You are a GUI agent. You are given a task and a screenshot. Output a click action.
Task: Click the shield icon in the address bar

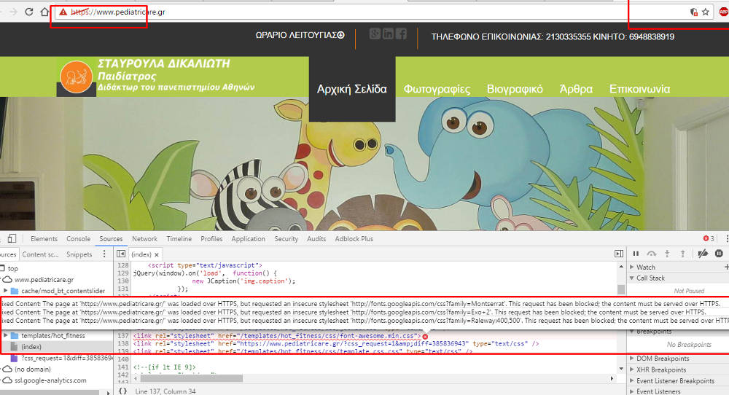(x=694, y=12)
